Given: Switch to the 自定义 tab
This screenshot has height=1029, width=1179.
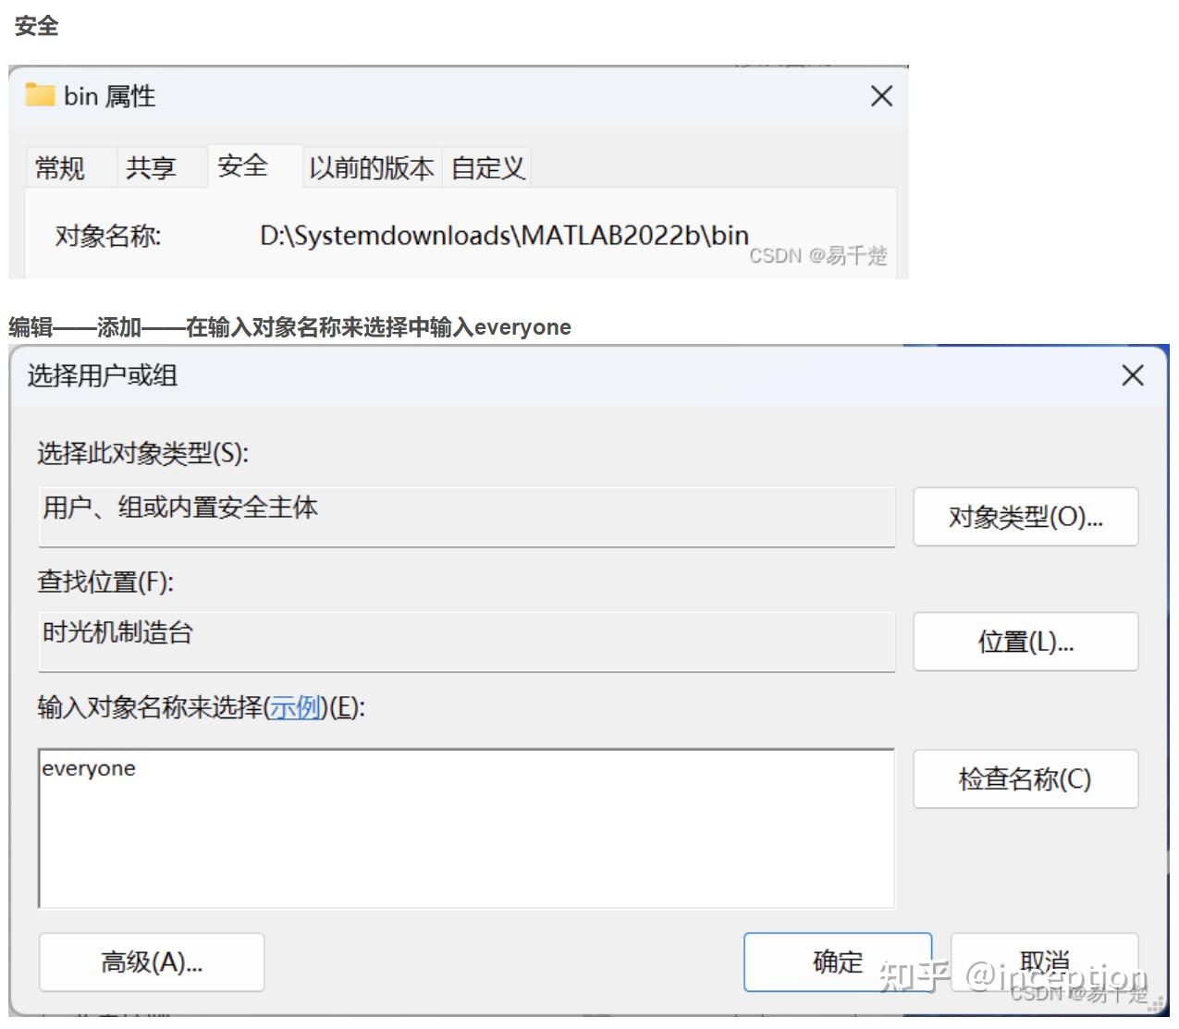Looking at the screenshot, I should (487, 167).
